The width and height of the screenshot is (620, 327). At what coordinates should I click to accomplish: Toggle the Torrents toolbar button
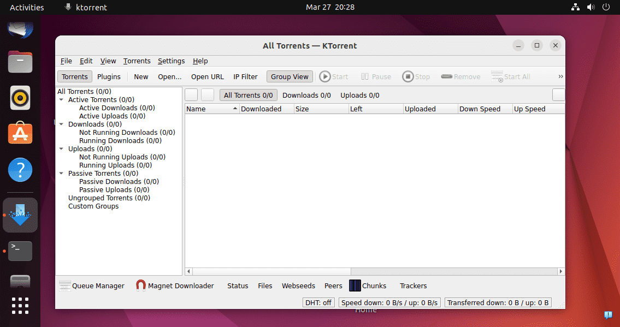pyautogui.click(x=75, y=76)
